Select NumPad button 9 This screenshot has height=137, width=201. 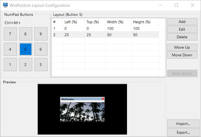pos(41,34)
